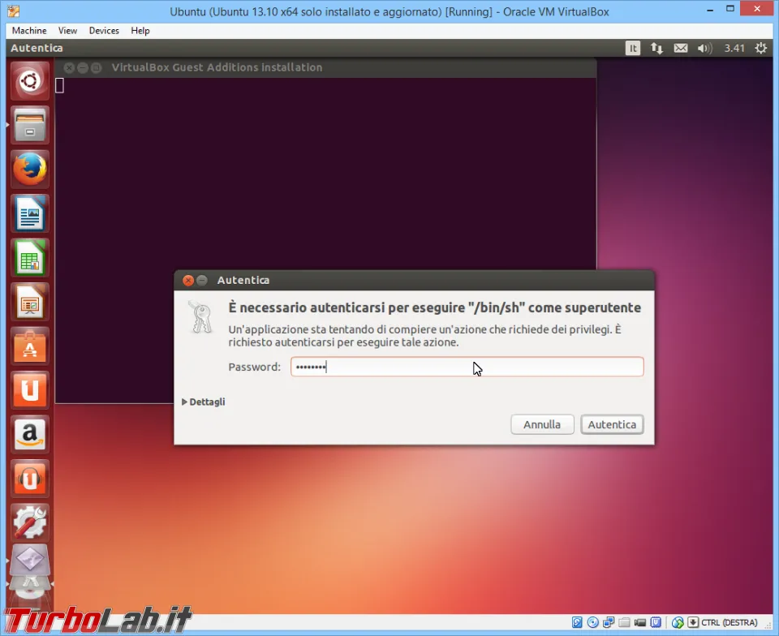This screenshot has height=636, width=779.
Task: Click VirtualBox optical disk status icon
Action: click(x=592, y=622)
